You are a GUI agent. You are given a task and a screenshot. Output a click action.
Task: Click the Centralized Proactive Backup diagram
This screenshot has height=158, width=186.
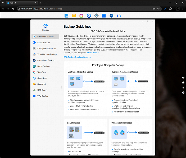(86, 81)
